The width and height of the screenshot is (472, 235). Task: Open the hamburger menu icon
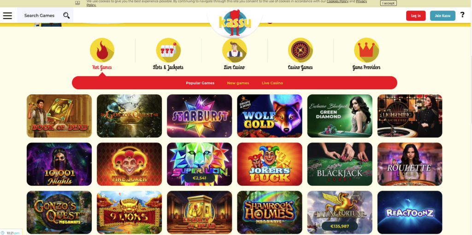click(7, 16)
